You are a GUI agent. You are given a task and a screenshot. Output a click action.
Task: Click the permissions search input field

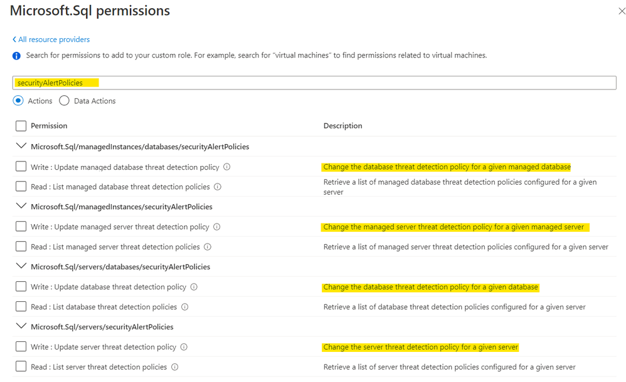[314, 83]
